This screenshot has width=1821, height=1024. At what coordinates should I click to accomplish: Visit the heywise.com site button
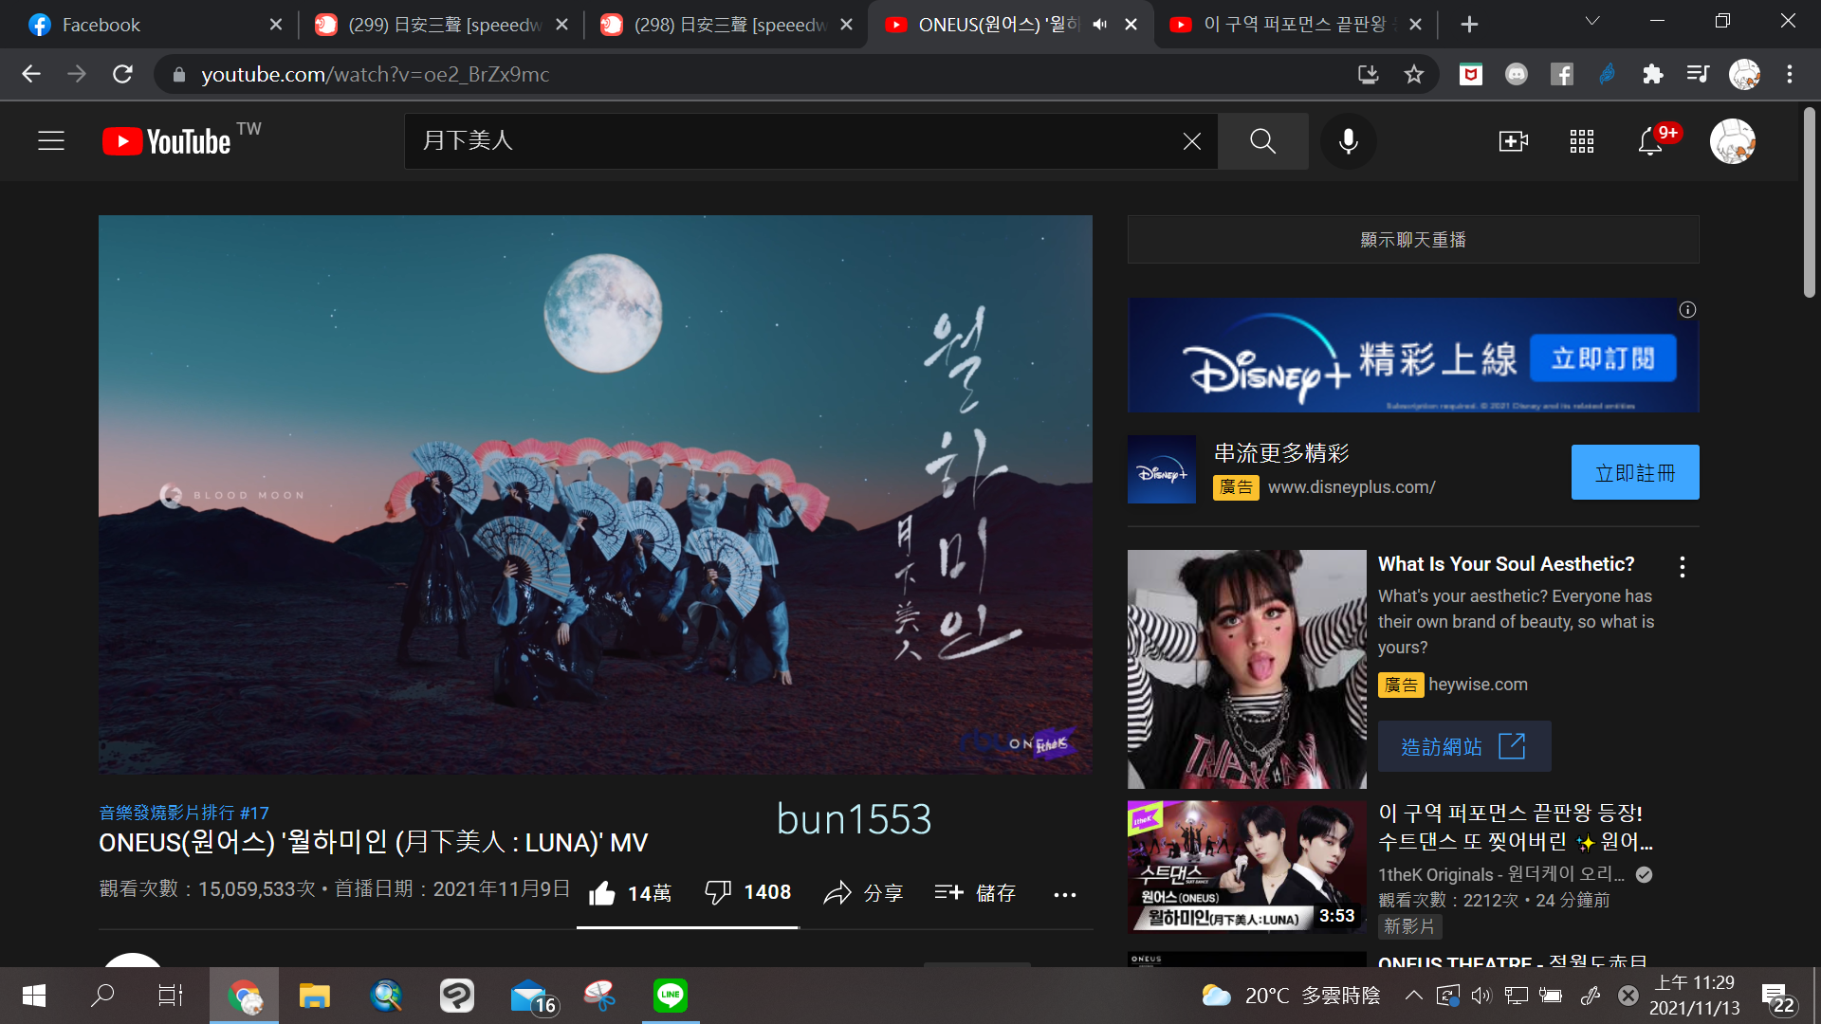1464,746
